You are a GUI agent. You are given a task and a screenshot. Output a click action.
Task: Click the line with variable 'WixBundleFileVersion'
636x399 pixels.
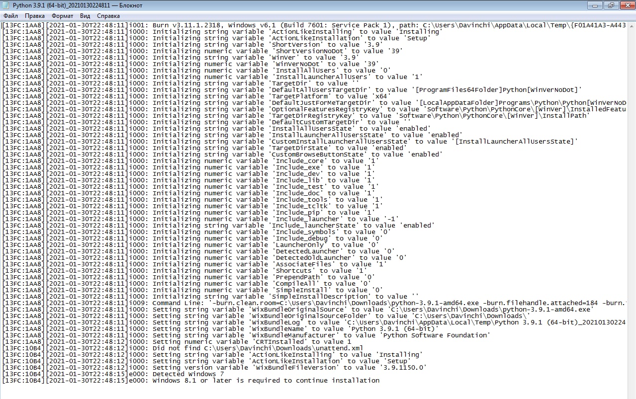[214, 367]
